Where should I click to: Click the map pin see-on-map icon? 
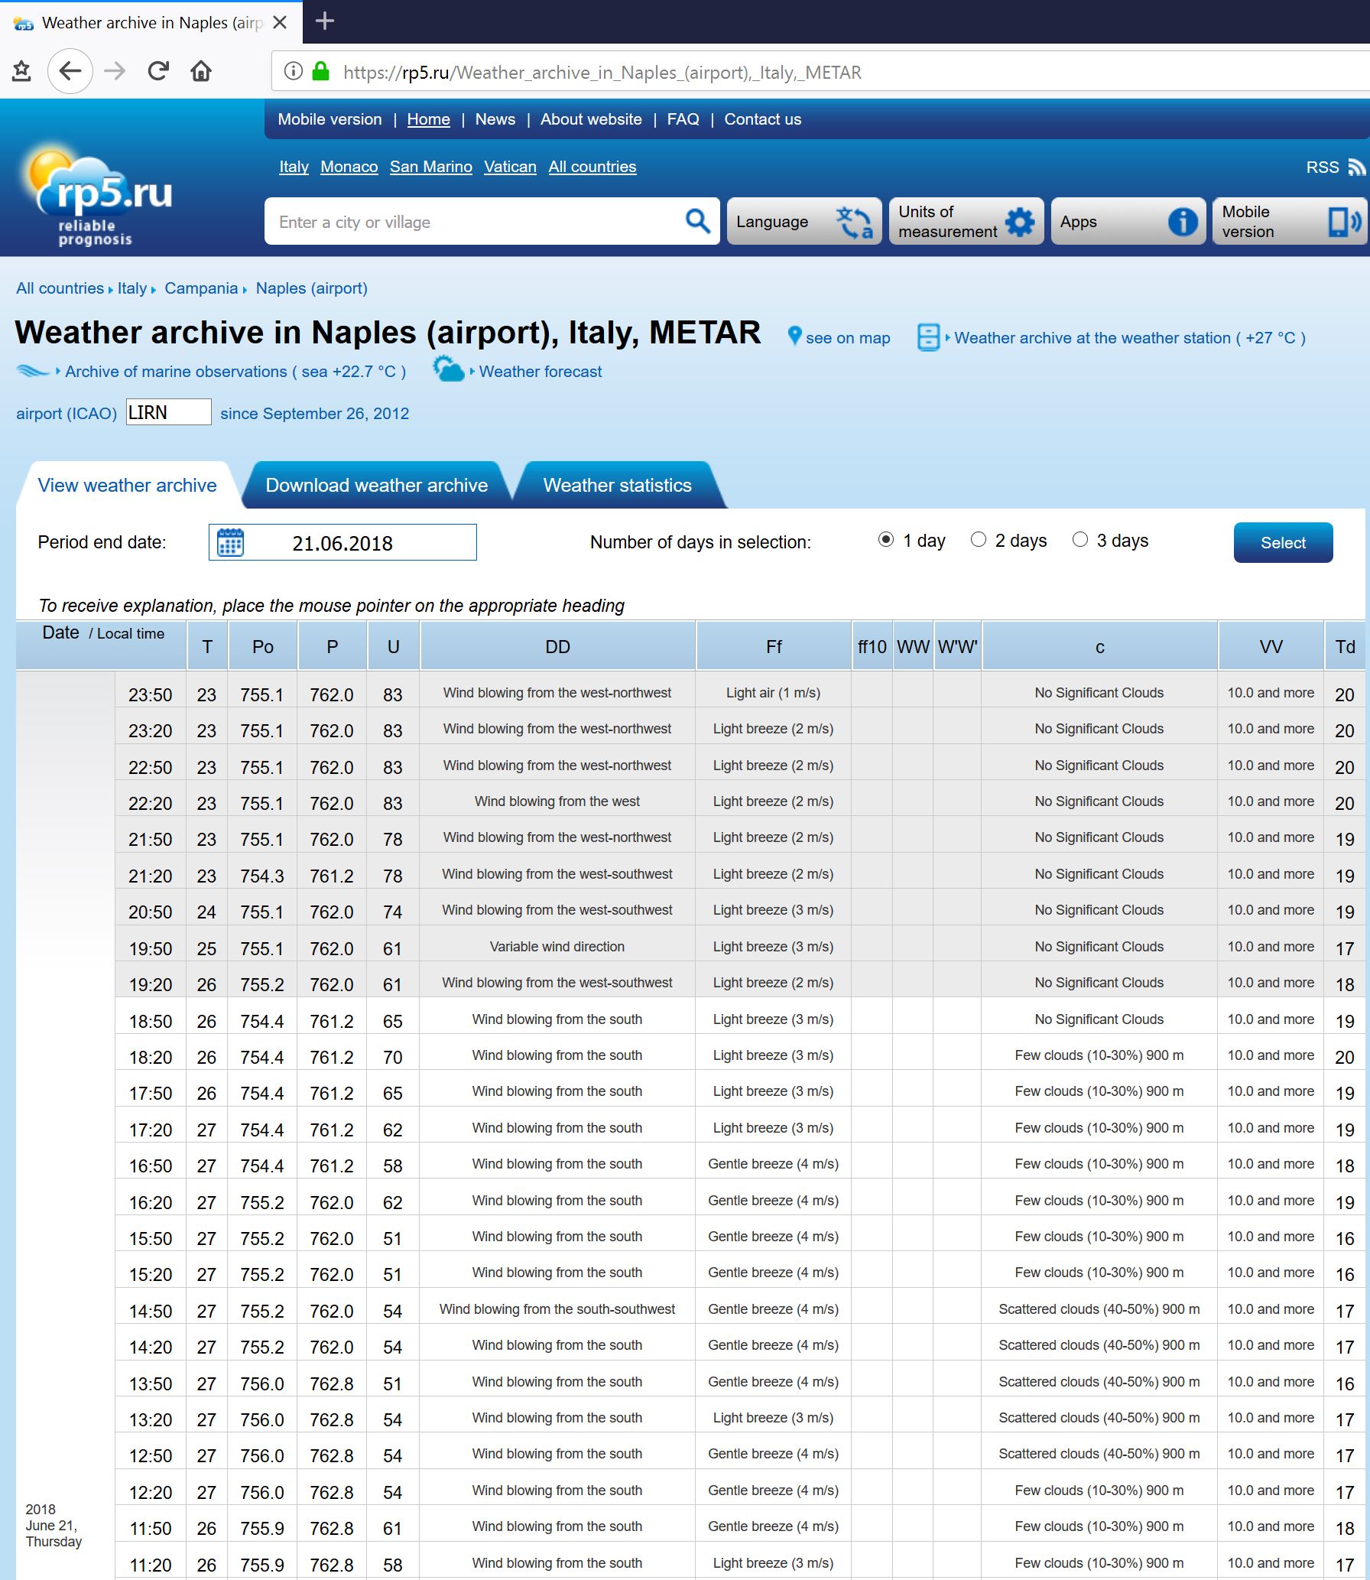point(794,336)
